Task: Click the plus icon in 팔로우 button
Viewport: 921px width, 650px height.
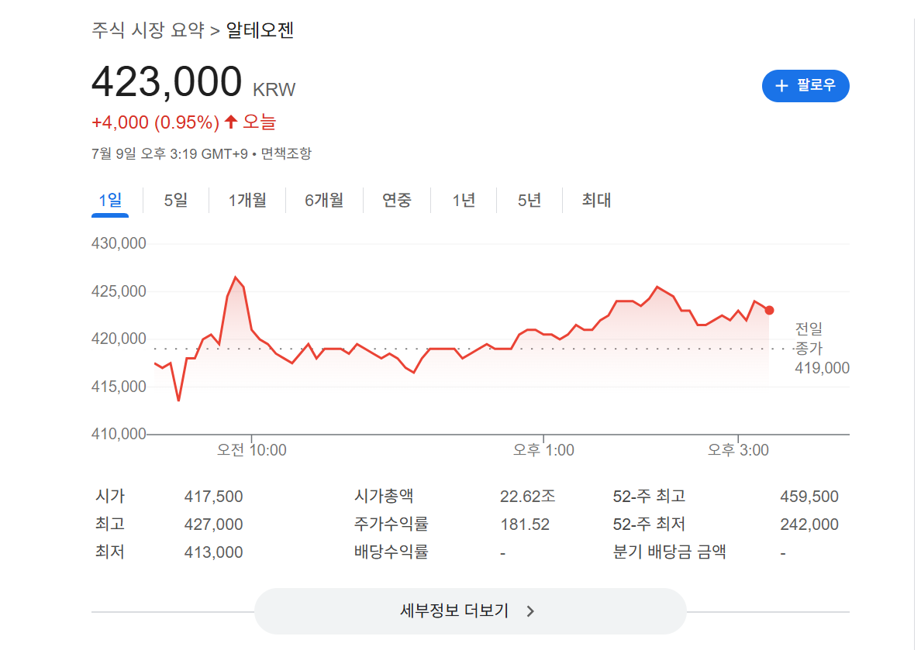Action: click(781, 86)
